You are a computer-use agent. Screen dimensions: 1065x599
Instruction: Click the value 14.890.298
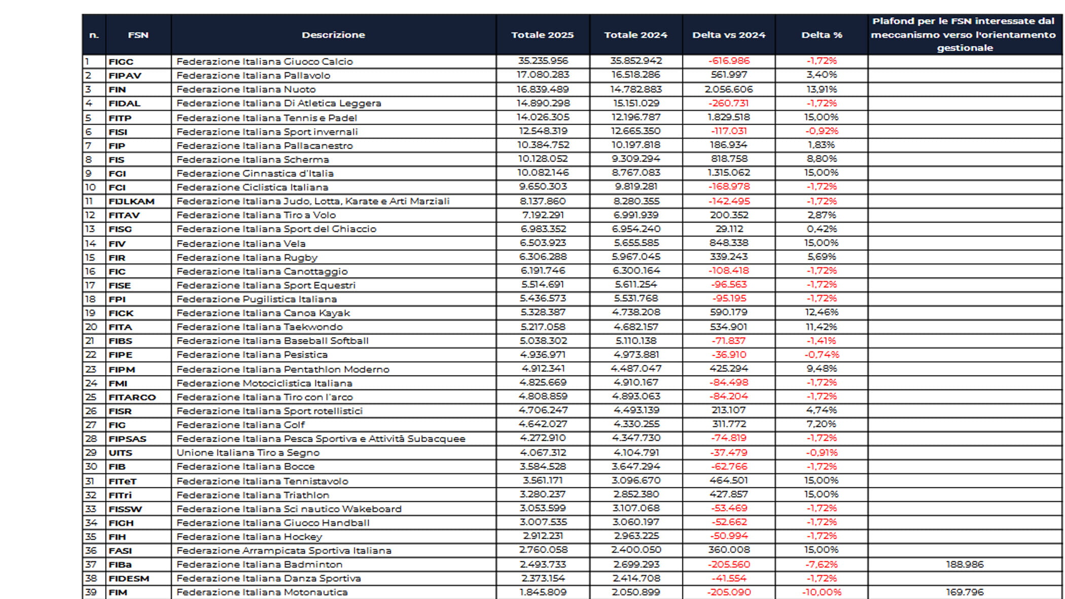click(543, 103)
